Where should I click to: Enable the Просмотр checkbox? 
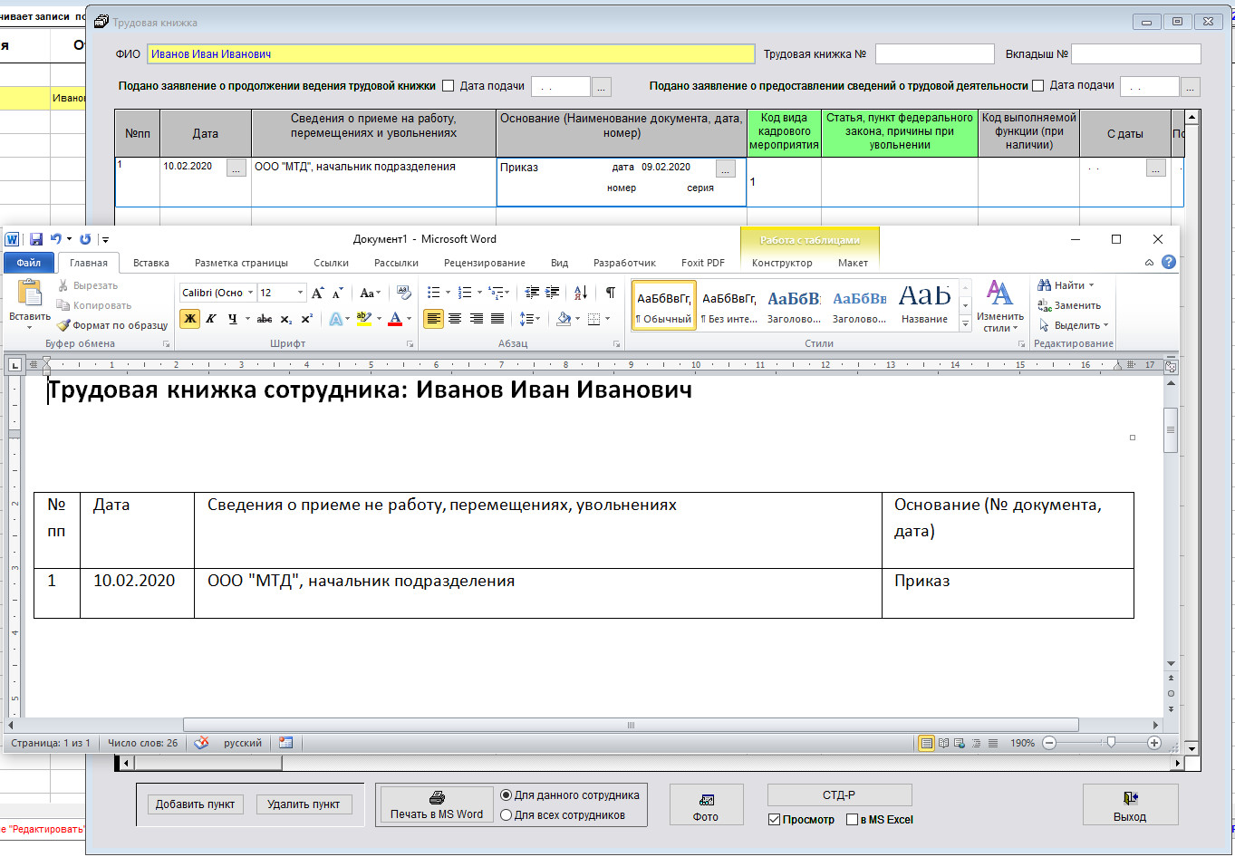774,820
